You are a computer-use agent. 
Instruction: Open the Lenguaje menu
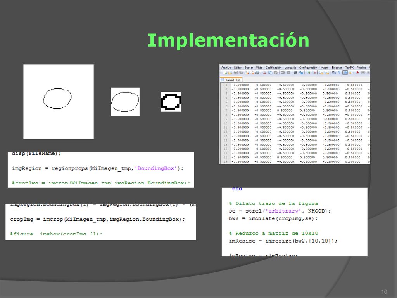point(290,68)
